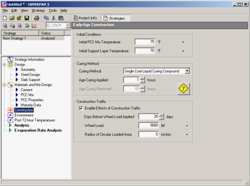Click the Strategy Information pencil icon
Screen dimensions: 250x186
pyautogui.click(x=10, y=59)
